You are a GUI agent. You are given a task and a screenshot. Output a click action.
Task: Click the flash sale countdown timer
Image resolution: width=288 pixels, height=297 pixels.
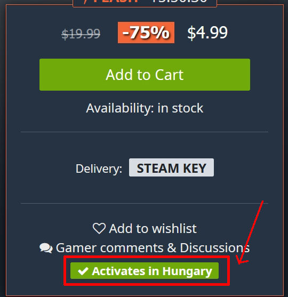tap(180, 1)
